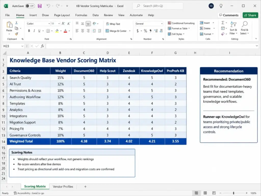Expand the Name Box dropdown arrow
Screen dimensions: 261x196
tap(22, 46)
